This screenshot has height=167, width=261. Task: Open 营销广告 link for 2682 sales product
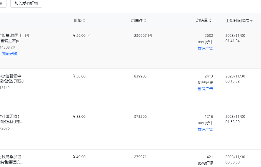click(x=205, y=48)
